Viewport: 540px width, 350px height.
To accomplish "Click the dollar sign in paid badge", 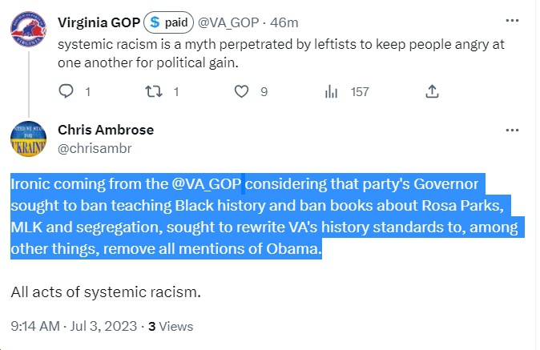I will tap(155, 22).
